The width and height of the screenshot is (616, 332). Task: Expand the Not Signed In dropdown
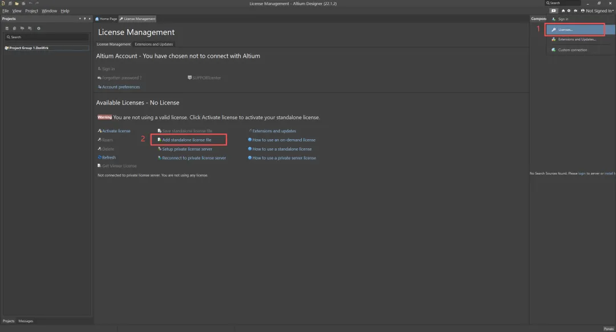click(x=597, y=11)
